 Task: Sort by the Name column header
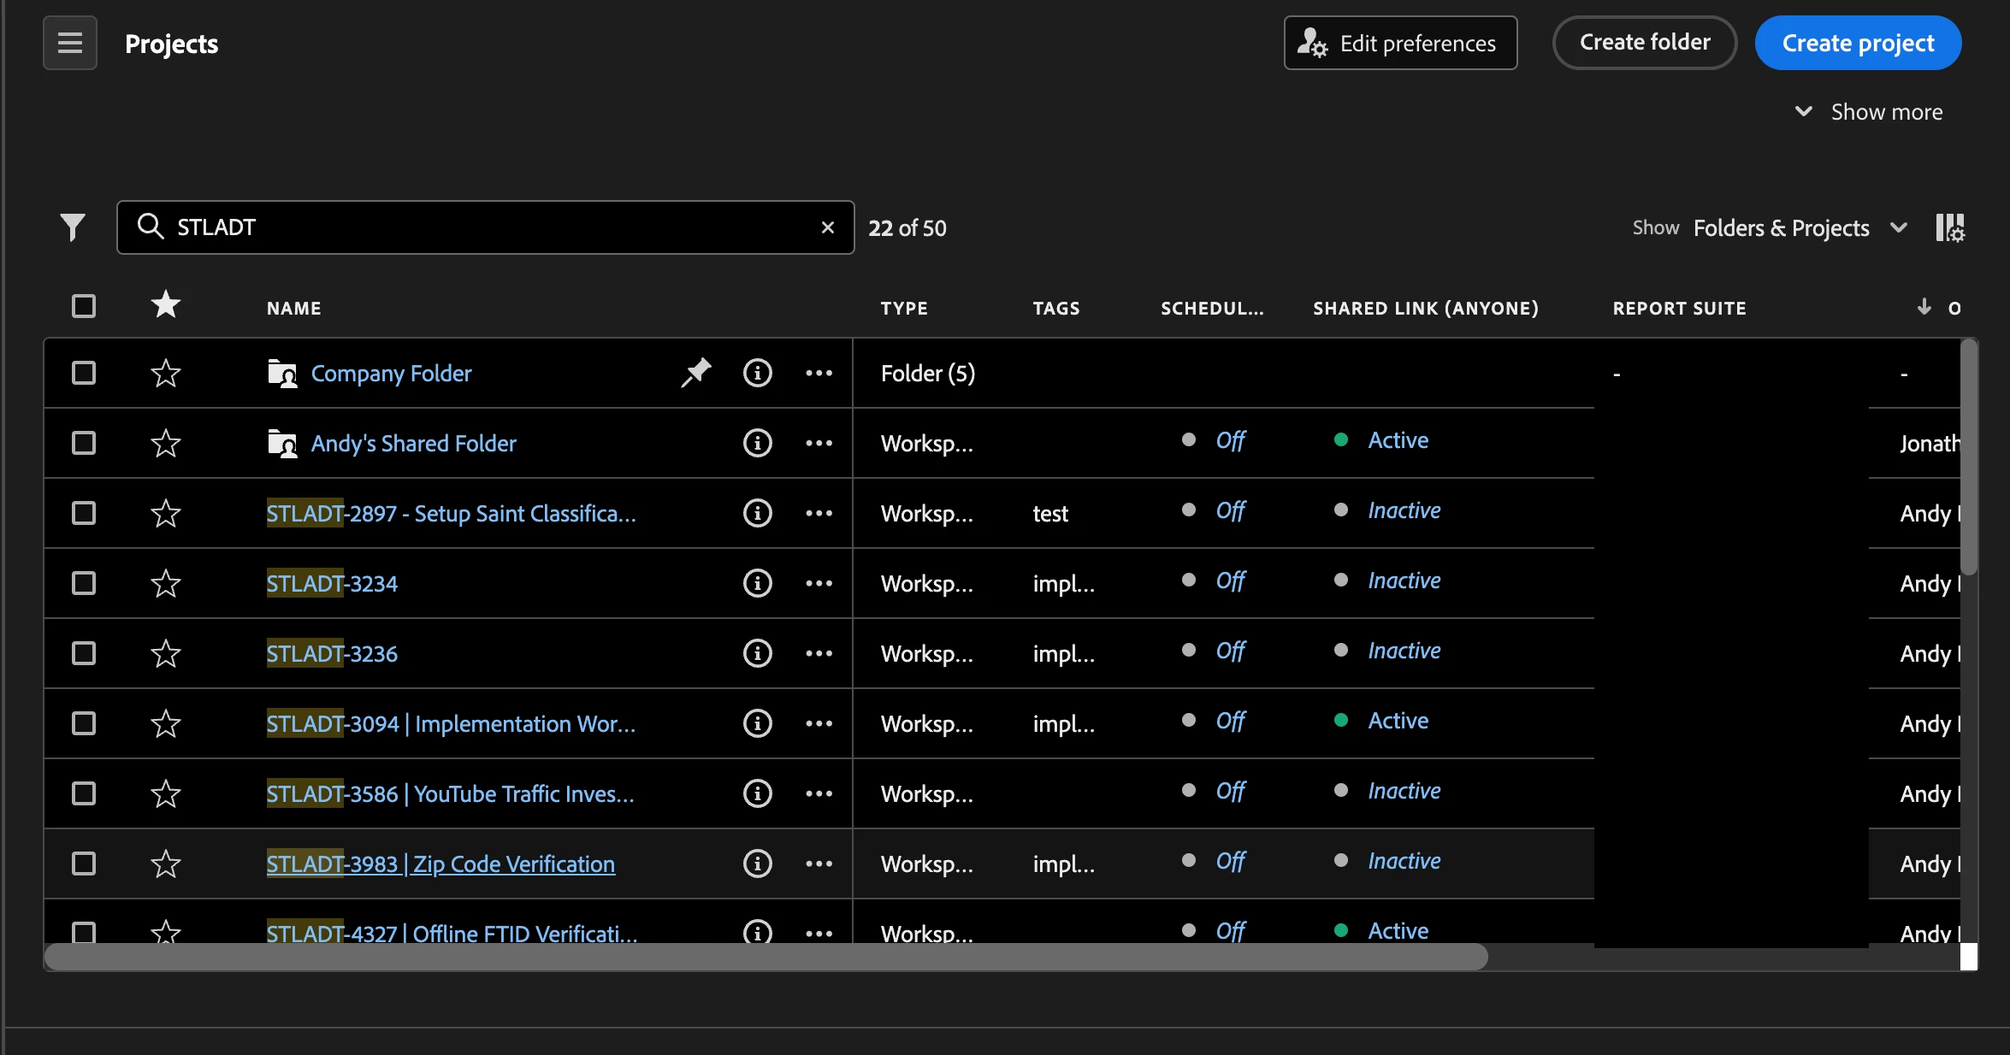point(293,308)
